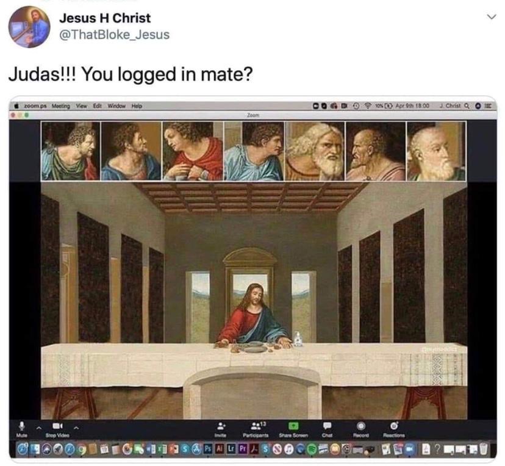This screenshot has width=505, height=466.
Task: Expand video options arrow beside Stop Video
Action: (76, 428)
